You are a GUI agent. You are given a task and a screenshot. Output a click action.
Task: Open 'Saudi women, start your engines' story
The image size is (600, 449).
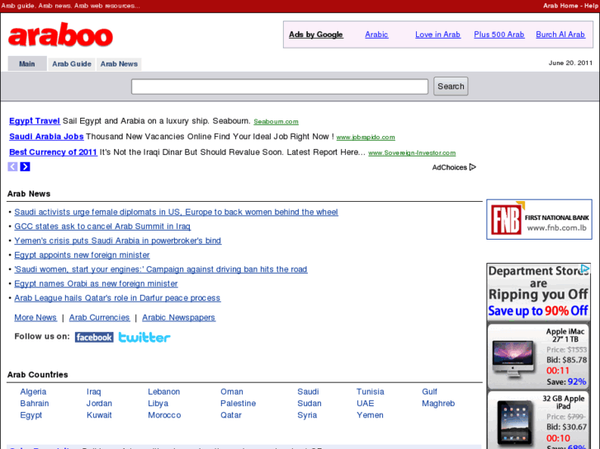click(161, 269)
